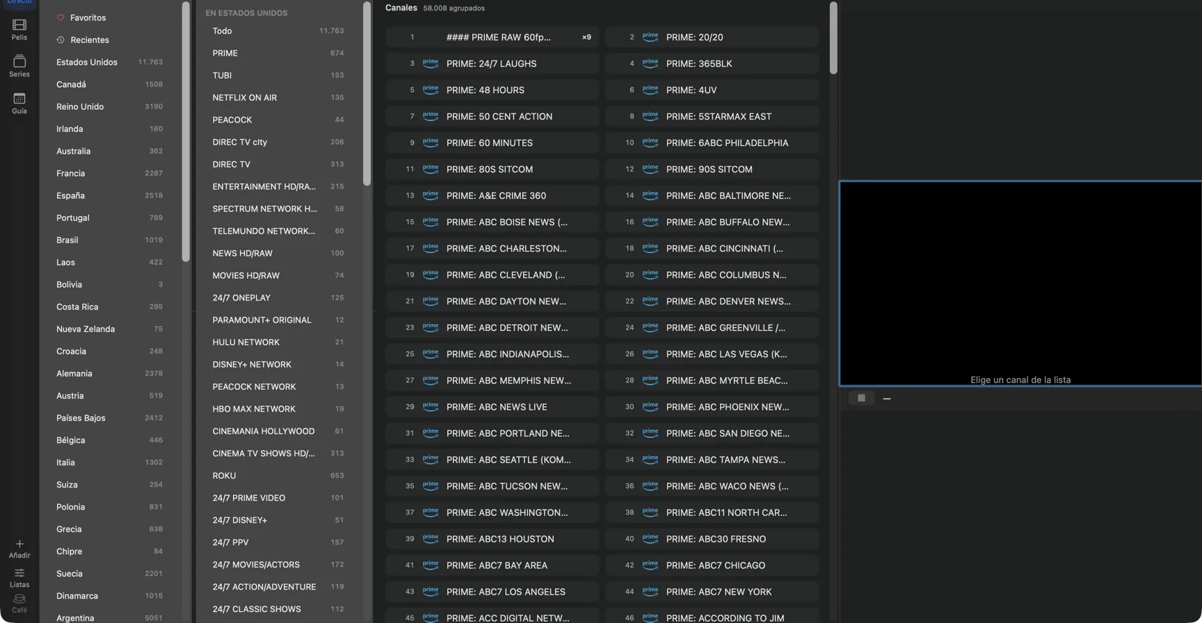The width and height of the screenshot is (1202, 623).
Task: Play channel PRIME: ACCORDING TO JIM
Action: 712,617
